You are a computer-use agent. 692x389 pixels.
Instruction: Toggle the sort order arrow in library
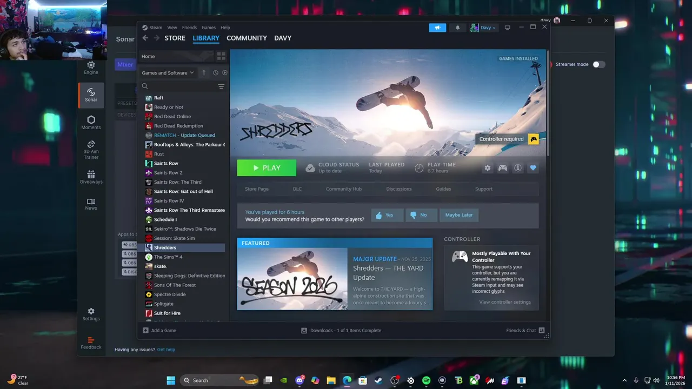tap(204, 73)
